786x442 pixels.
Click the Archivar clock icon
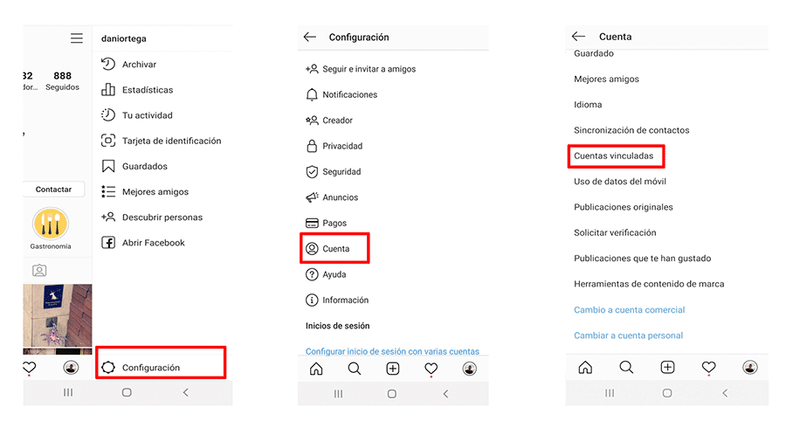pos(108,64)
